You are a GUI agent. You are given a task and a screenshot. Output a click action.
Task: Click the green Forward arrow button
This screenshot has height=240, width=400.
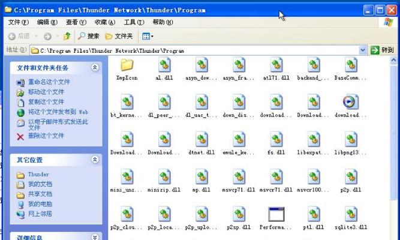click(47, 36)
